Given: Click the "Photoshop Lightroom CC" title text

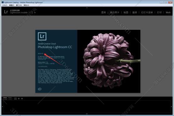Looking at the screenshot, I should point(55,47).
